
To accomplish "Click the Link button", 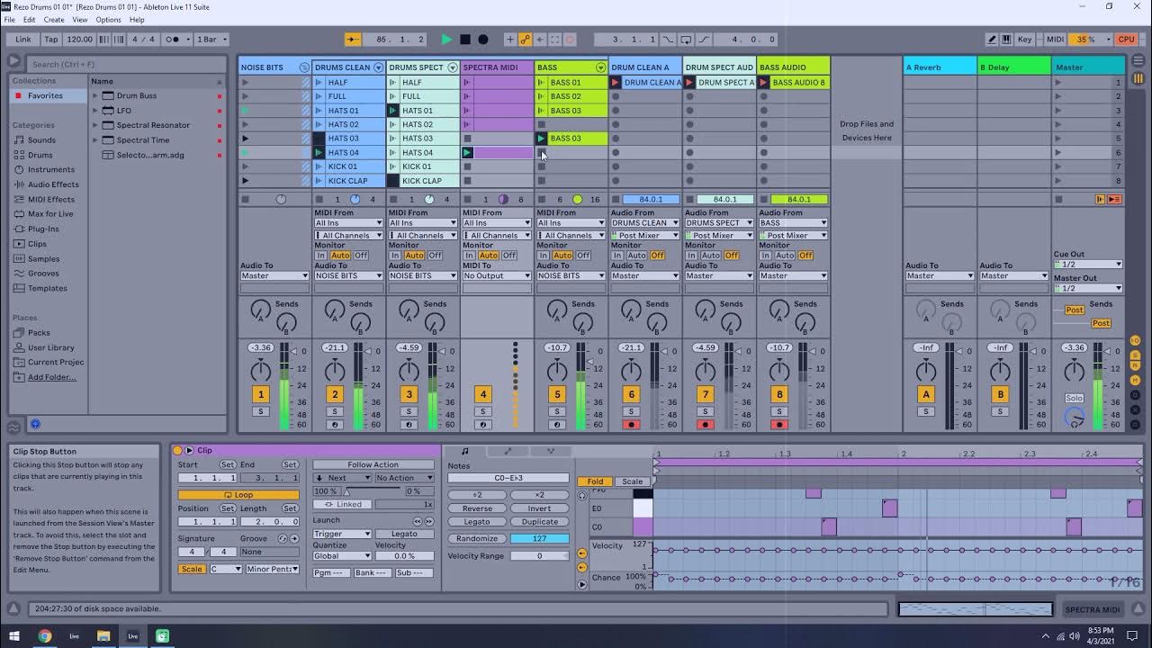I will tap(23, 40).
